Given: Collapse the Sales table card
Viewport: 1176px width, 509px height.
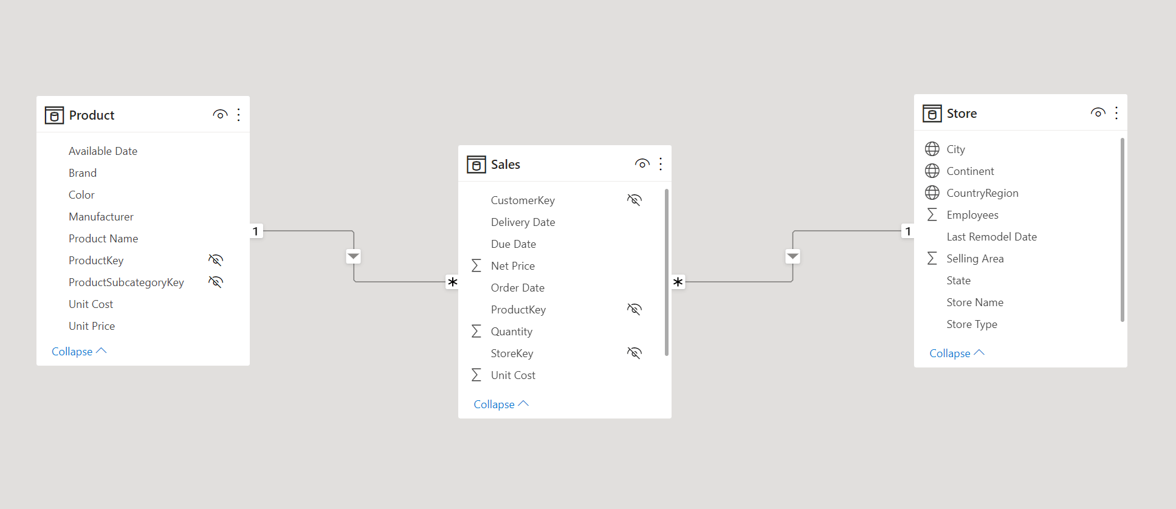Looking at the screenshot, I should (501, 405).
